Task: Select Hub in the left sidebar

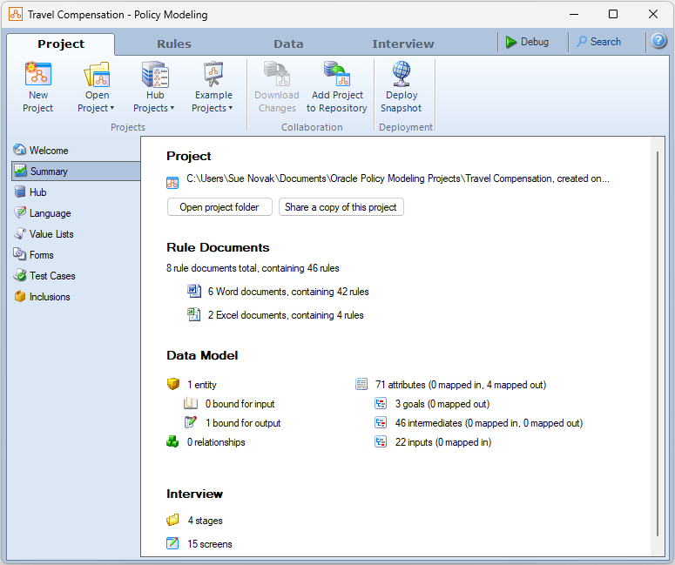Action: pyautogui.click(x=37, y=192)
